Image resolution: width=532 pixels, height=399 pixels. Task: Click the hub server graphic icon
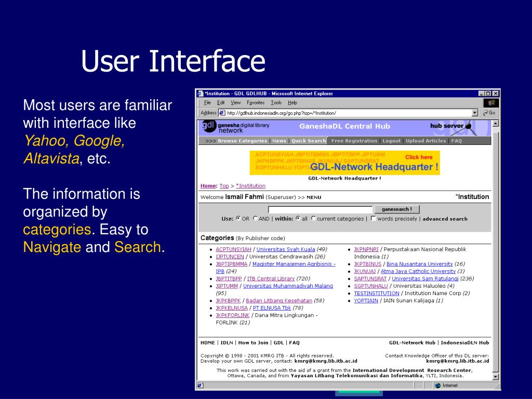coord(469,127)
